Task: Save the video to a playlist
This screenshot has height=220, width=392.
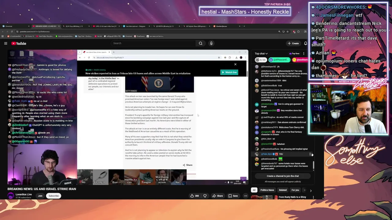Action: click(233, 196)
